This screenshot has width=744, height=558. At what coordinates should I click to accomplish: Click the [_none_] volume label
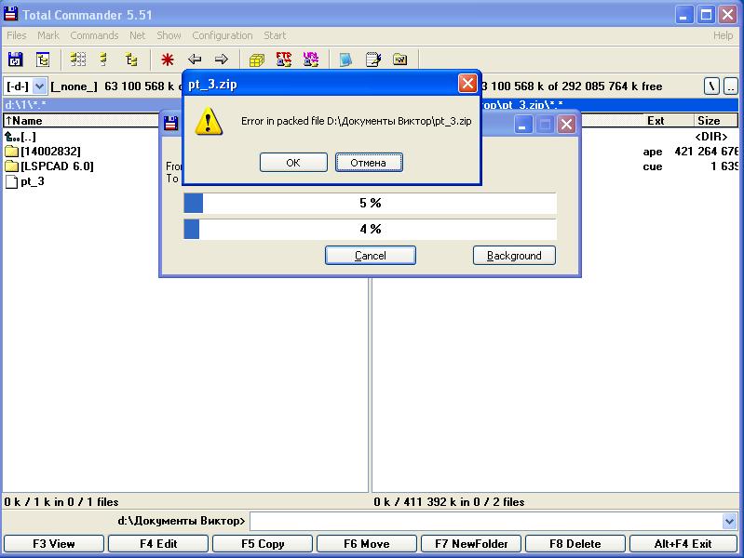(74, 86)
